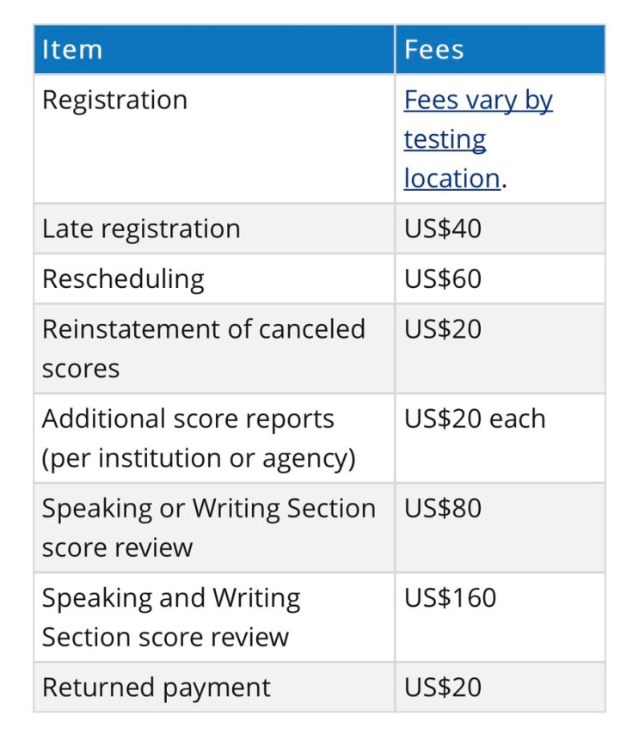The width and height of the screenshot is (639, 746).
Task: Select the 'Additional score reports' text
Action: [188, 419]
